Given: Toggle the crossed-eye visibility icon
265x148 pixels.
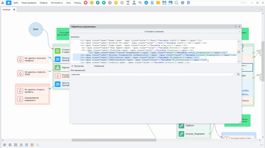Looking at the screenshot, I should 140,3.
